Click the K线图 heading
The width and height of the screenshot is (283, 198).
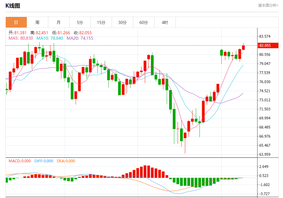point(13,6)
